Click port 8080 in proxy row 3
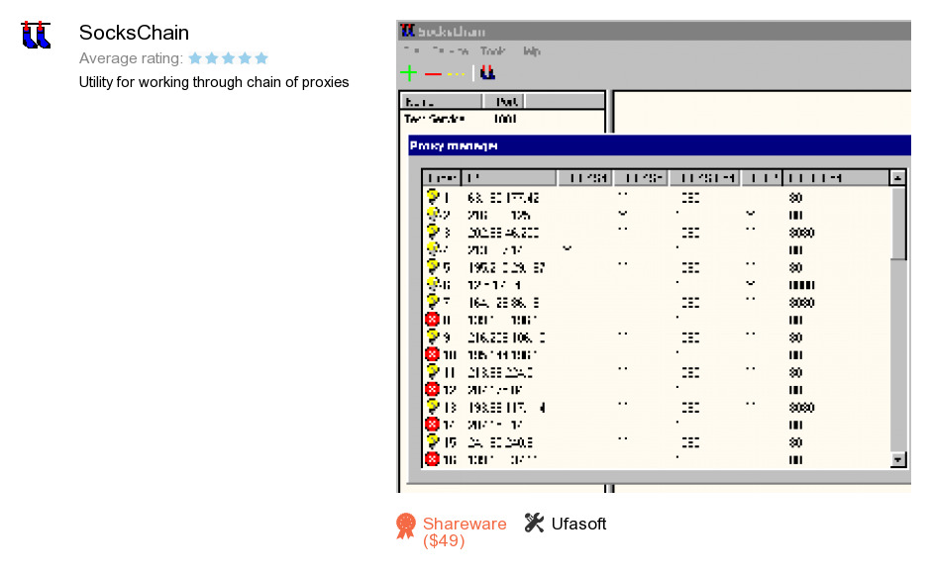 [x=801, y=233]
